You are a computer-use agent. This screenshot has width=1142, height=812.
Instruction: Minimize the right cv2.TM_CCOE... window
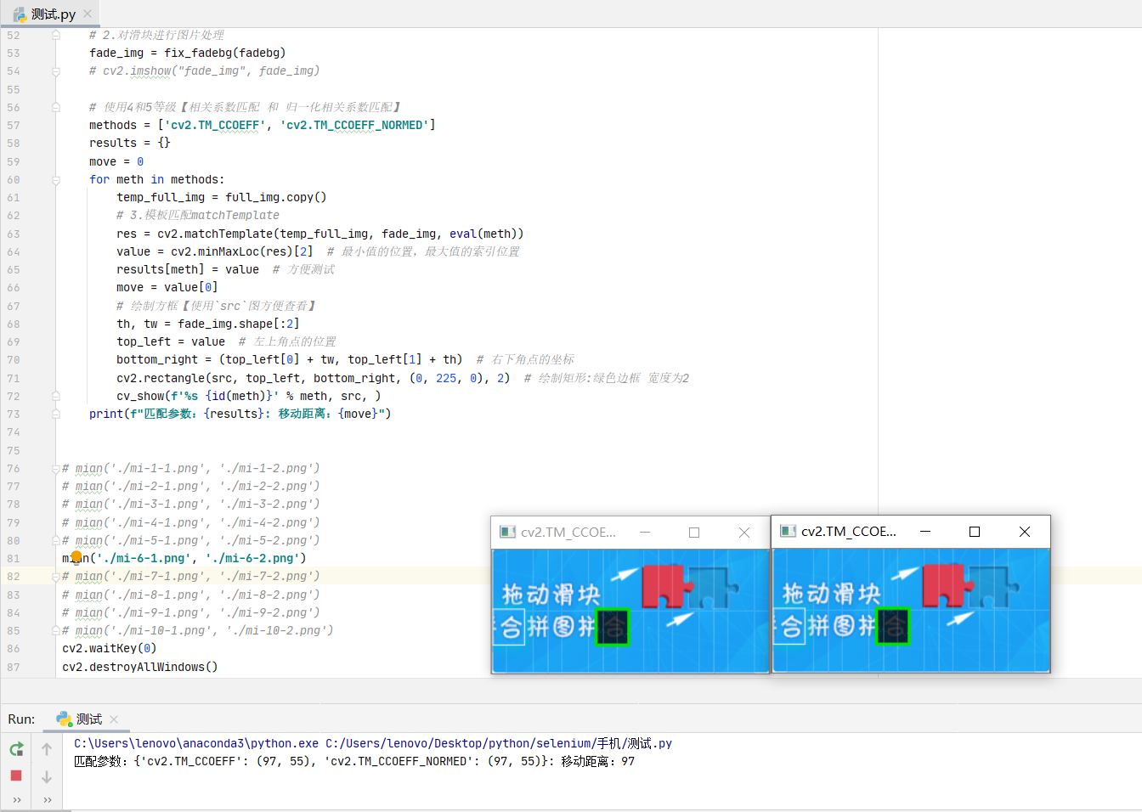point(925,531)
